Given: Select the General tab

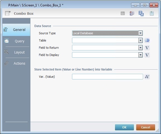Looking at the screenshot, I should 16,30.
